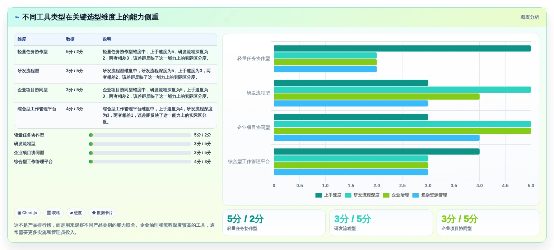Click 轻量任务协作型 y-axis label in chart
The image size is (554, 250).
[x=253, y=59]
